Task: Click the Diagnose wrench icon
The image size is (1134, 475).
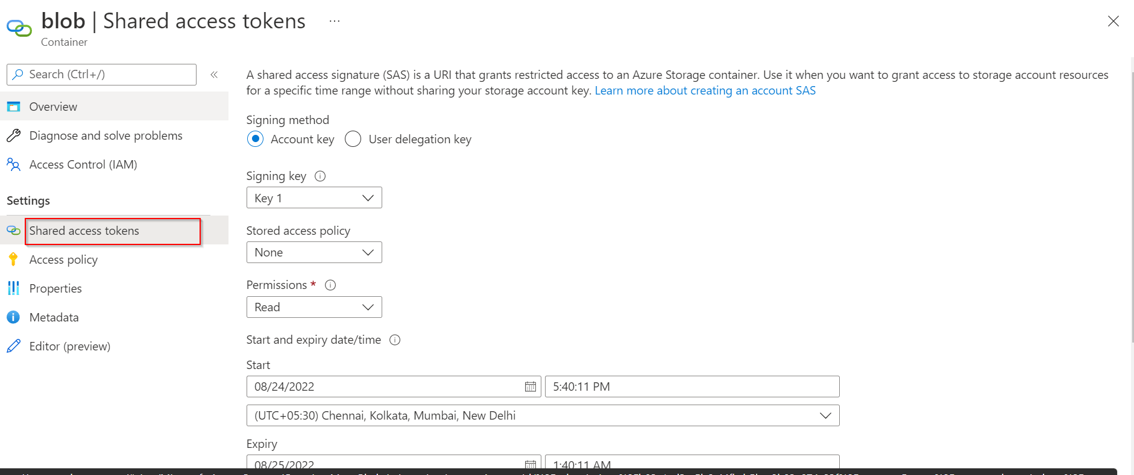Action: [13, 135]
